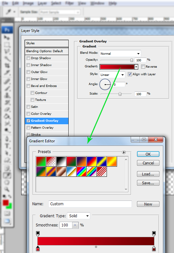Open the tool preset picker arrow
Viewport: 174px width, 253px height.
pos(14,12)
